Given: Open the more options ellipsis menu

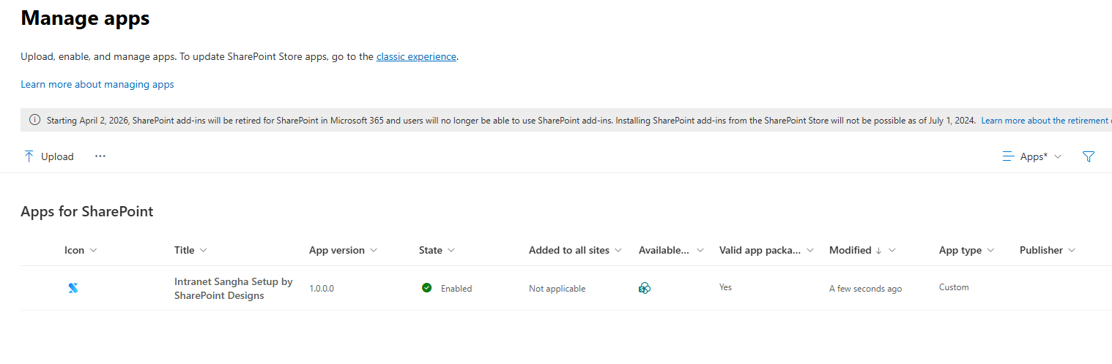Looking at the screenshot, I should coord(100,156).
